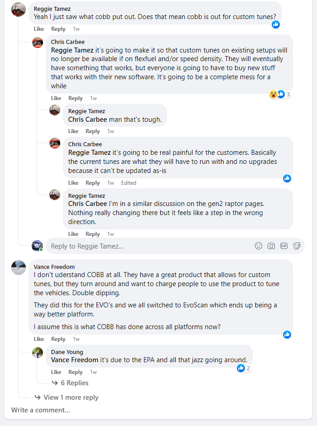Viewport: 317px width, 426px height.
Task: View edit history via Edited label
Action: 129,183
